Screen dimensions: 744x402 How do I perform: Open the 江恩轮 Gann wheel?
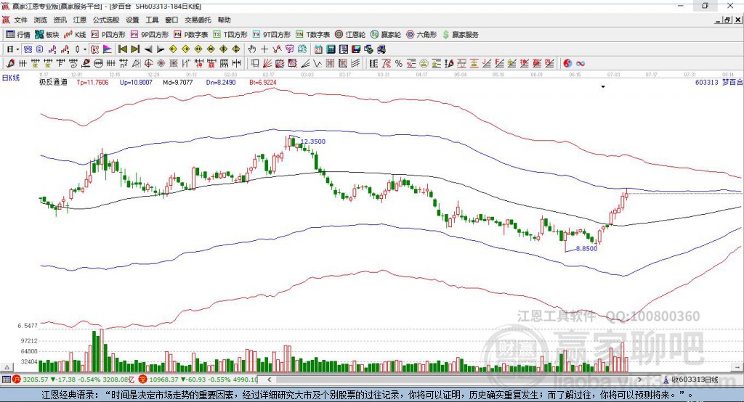pyautogui.click(x=350, y=35)
